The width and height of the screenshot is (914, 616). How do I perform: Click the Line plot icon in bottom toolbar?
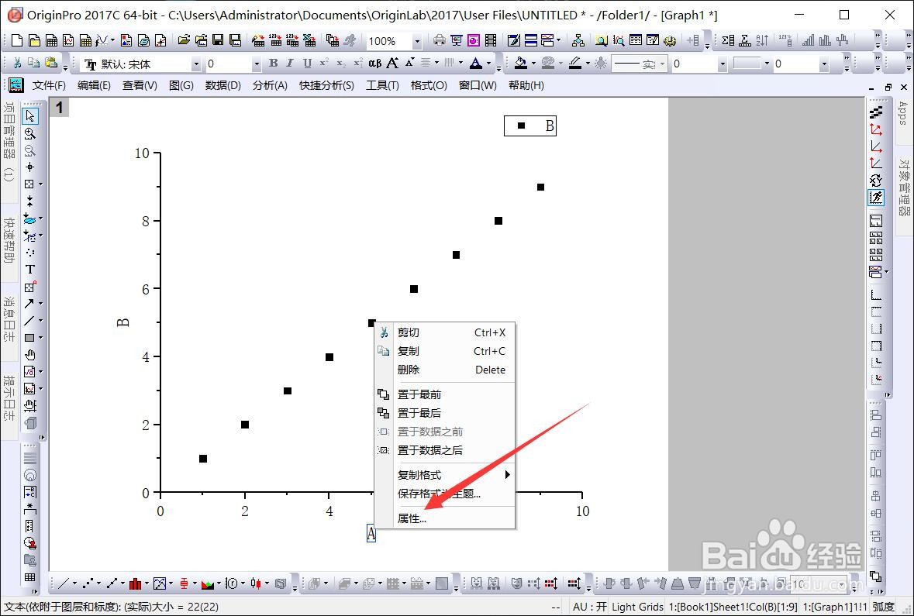tap(64, 583)
